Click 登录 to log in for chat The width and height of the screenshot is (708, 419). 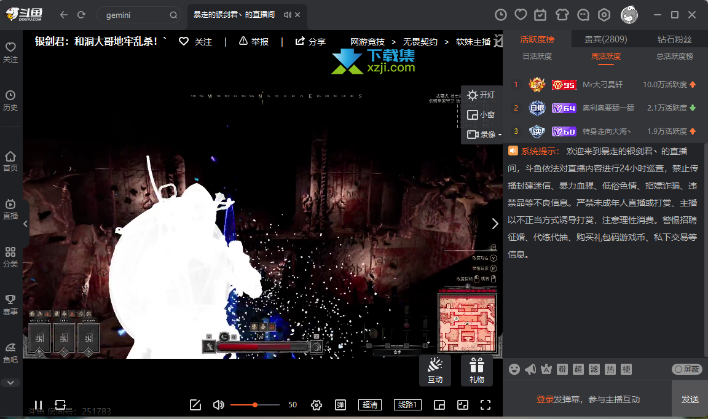[545, 399]
